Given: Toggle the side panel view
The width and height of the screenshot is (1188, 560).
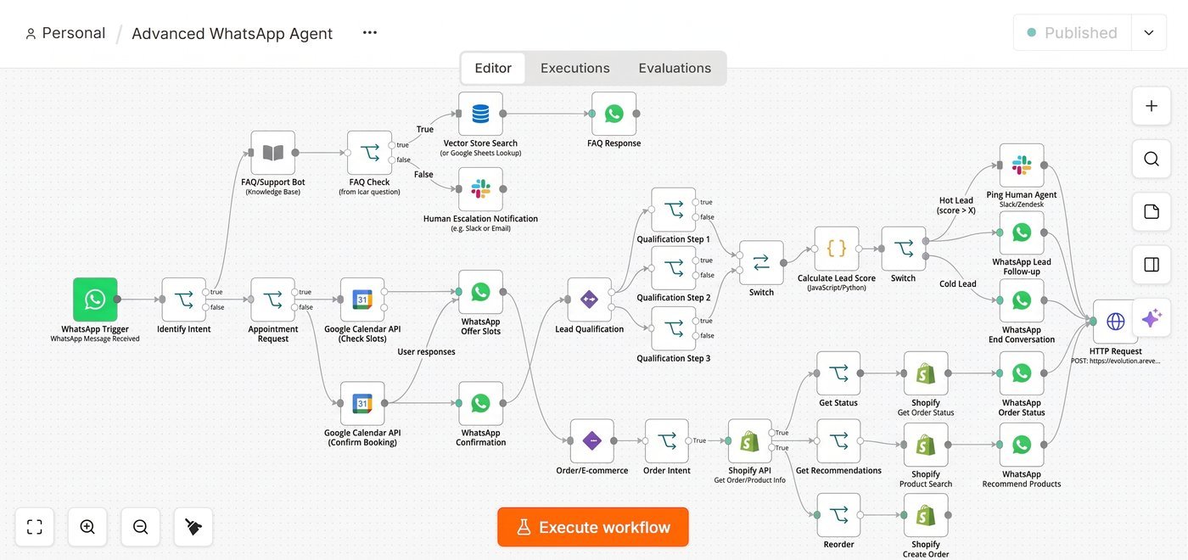Looking at the screenshot, I should [x=1152, y=265].
